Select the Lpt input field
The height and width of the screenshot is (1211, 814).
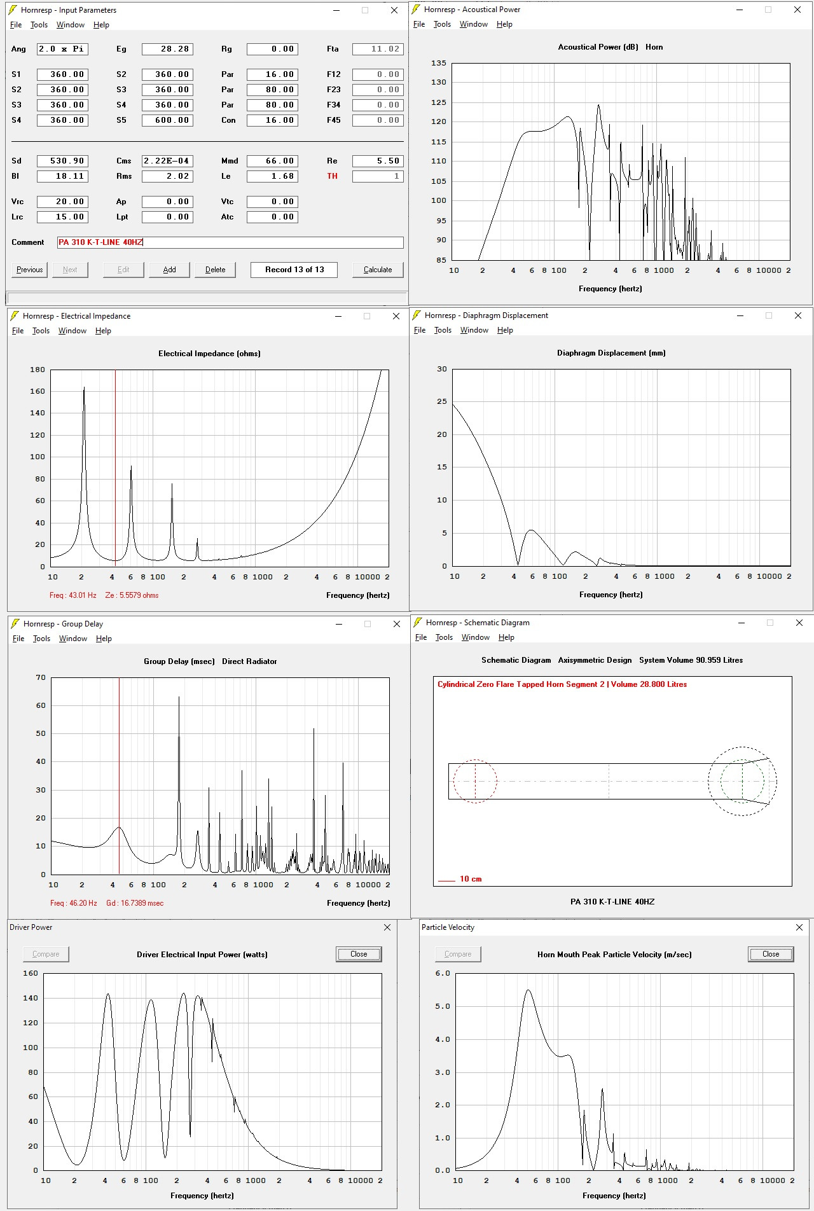[x=167, y=217]
